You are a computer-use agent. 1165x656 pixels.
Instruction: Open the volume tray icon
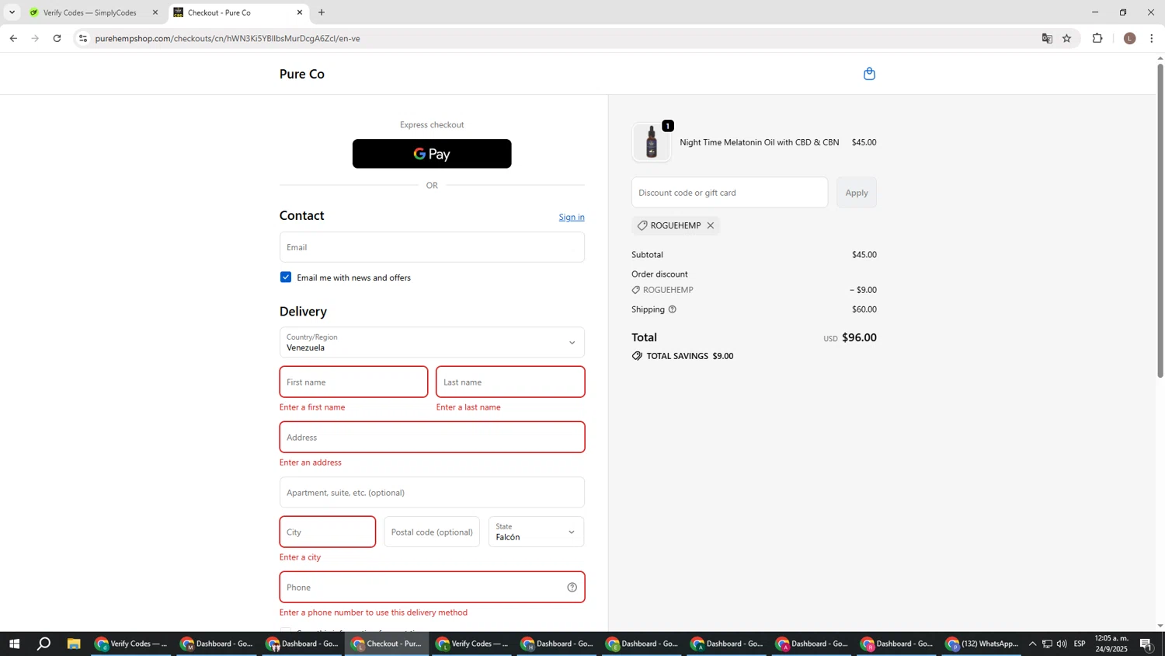tap(1062, 644)
